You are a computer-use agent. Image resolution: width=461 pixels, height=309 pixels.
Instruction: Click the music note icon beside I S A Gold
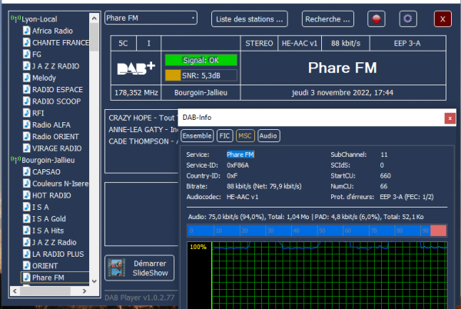27,219
